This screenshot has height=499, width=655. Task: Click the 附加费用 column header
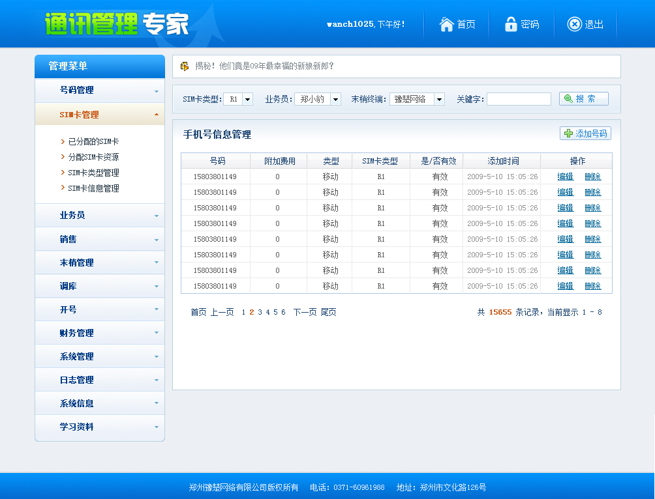click(280, 161)
